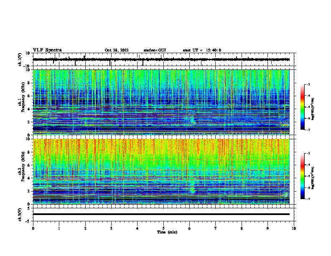Click the ch.1 burst near 6 minutes, 2 kHz
This screenshot has height=256, width=331.
click(x=193, y=120)
